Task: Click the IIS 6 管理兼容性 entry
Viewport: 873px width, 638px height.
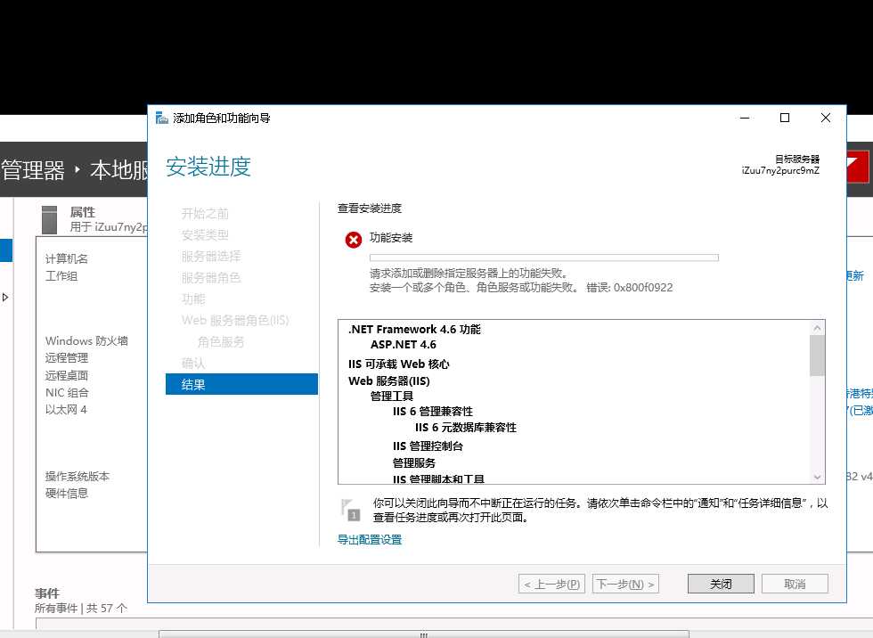Action: tap(433, 412)
